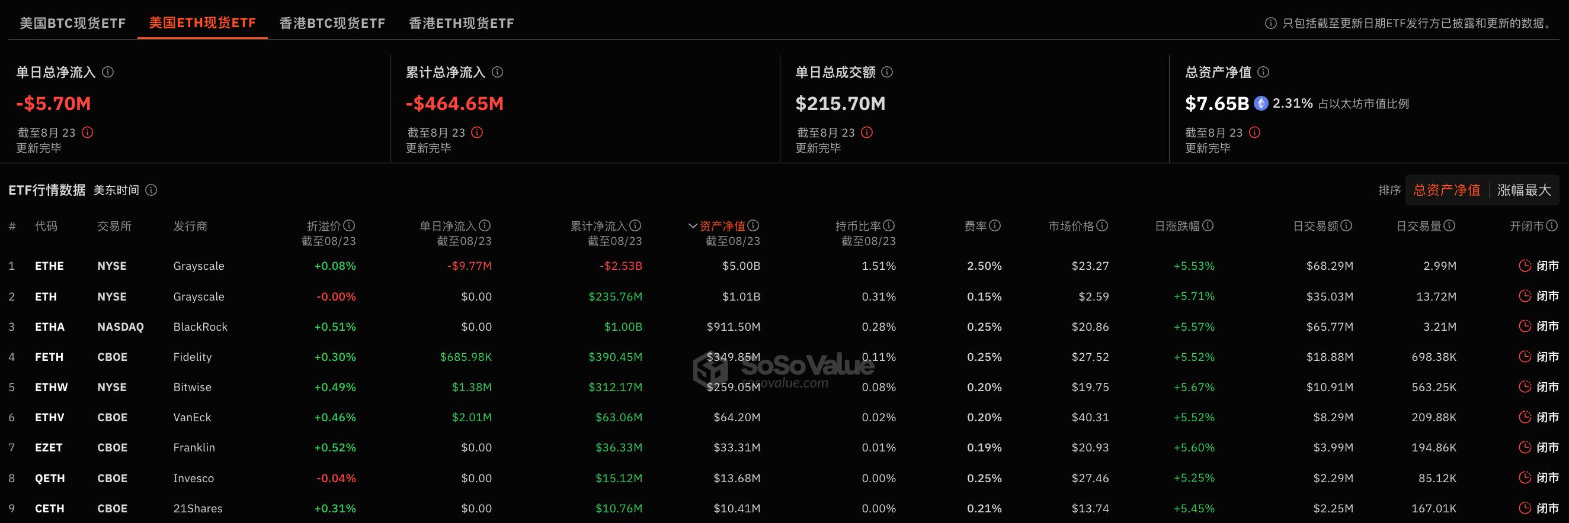This screenshot has height=523, width=1569.
Task: Click market-closed clock icon in ETHA row
Action: coord(1525,326)
